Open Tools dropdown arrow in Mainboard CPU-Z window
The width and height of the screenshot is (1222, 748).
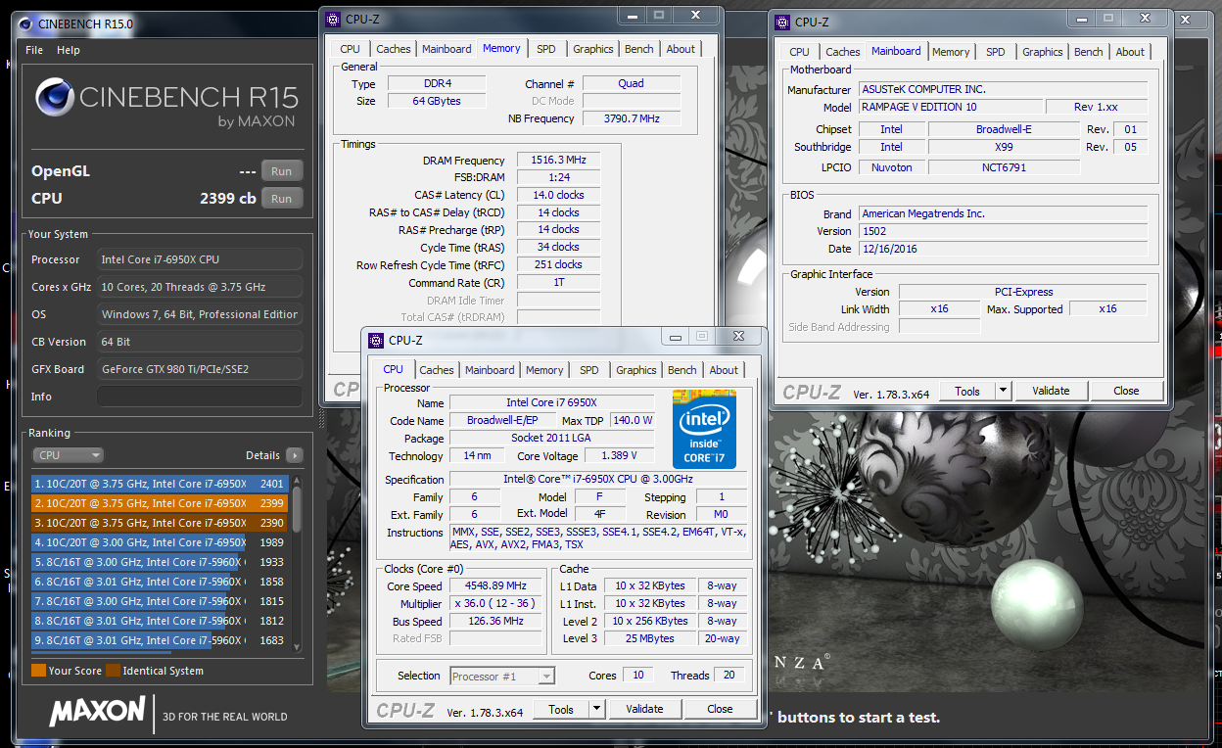point(1003,391)
